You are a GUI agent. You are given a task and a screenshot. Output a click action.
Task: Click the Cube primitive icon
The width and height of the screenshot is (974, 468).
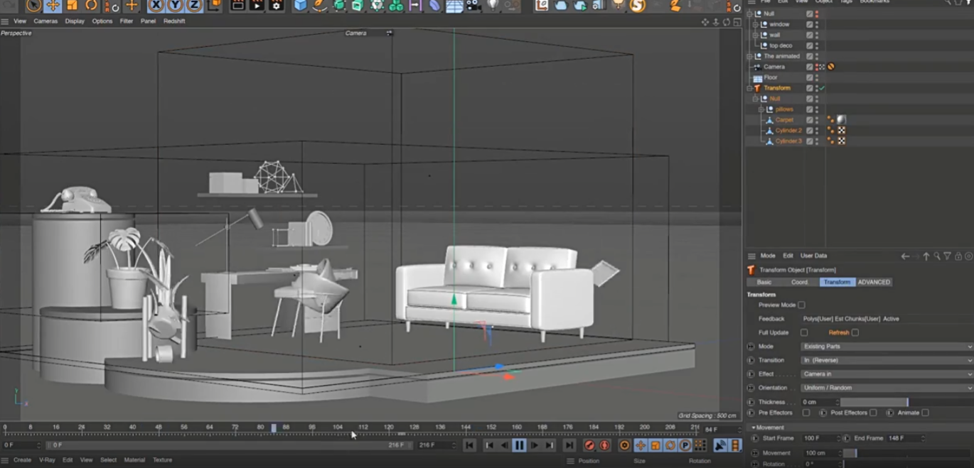(x=301, y=6)
